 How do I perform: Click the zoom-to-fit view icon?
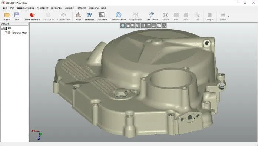122,26
